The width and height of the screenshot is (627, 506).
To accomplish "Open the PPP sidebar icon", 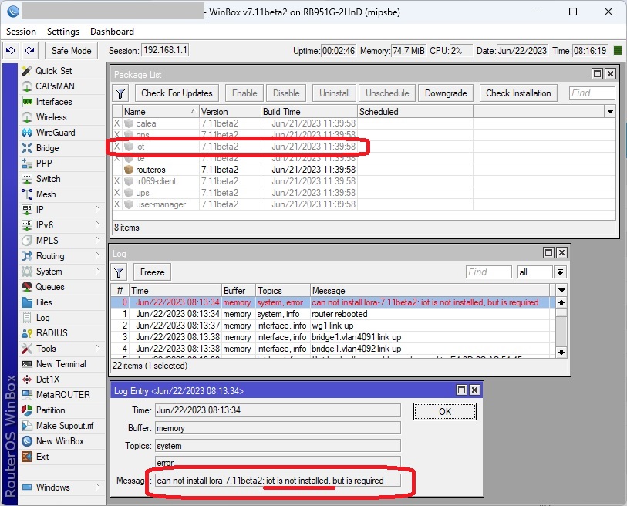I will (27, 164).
